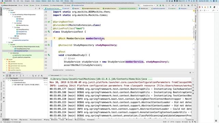
Task: Open the Project view dropdown
Action: 8,9
